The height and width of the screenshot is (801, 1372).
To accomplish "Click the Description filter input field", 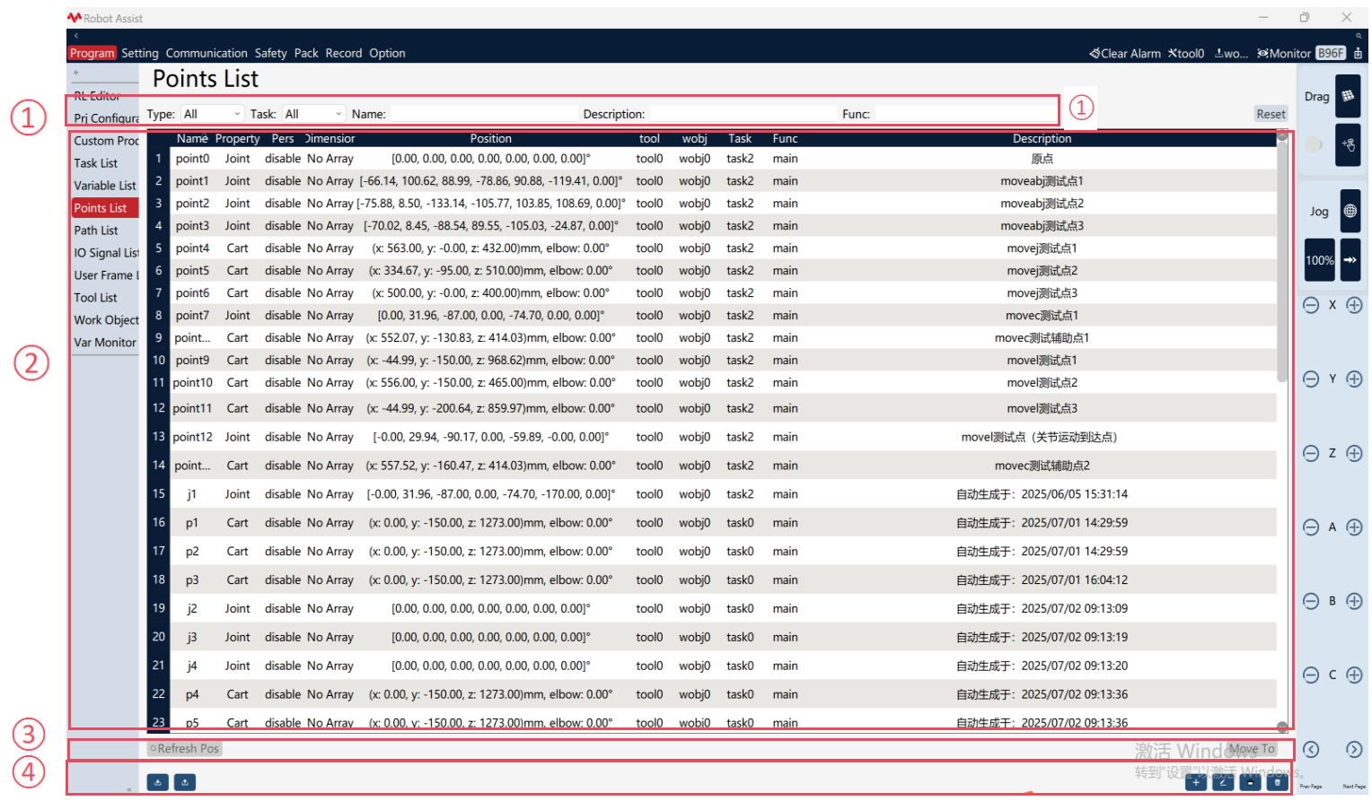I will coord(742,114).
